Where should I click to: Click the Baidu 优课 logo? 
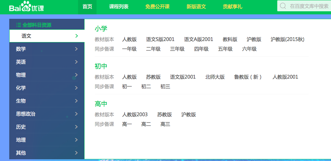point(26,7)
